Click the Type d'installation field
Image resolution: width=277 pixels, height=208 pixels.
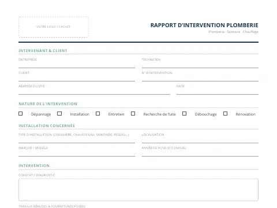(77, 140)
